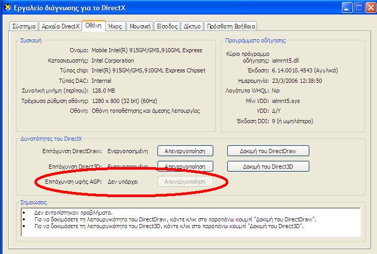377x254 pixels.
Task: Click the greyed Απενεργοποίηση AGP button
Action: point(185,182)
